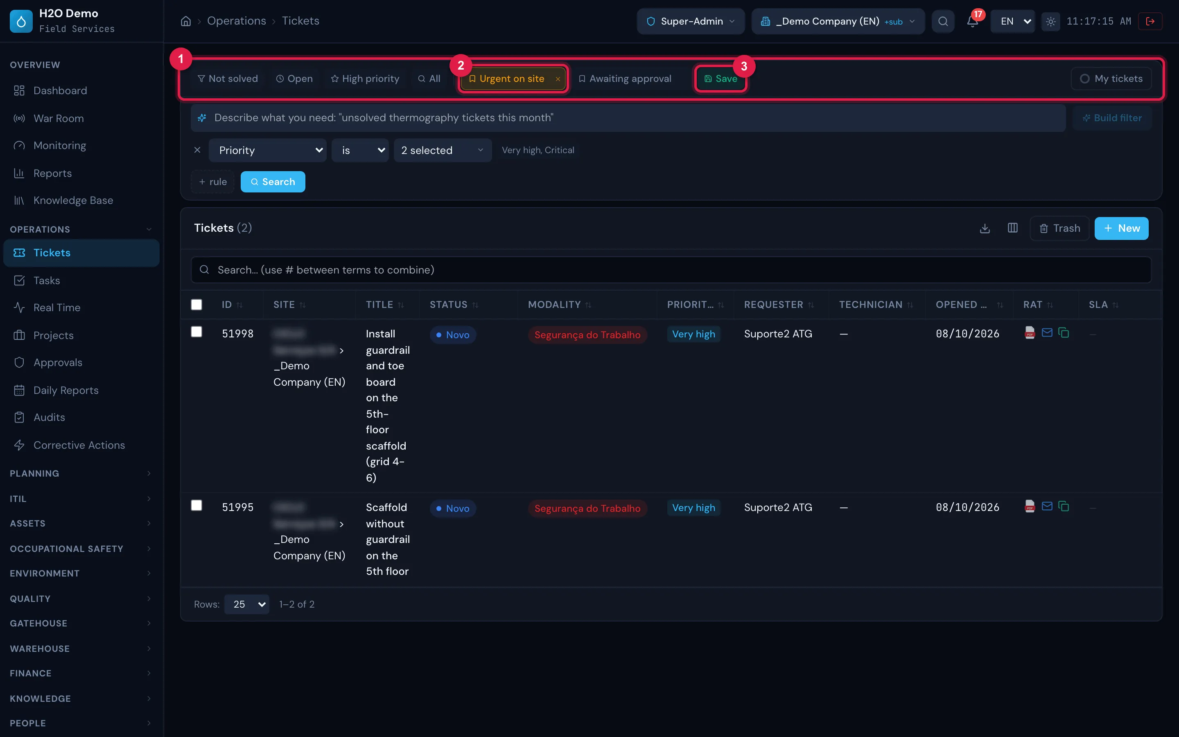The image size is (1179, 737).
Task: Remove the Priority filter rule
Action: [197, 150]
